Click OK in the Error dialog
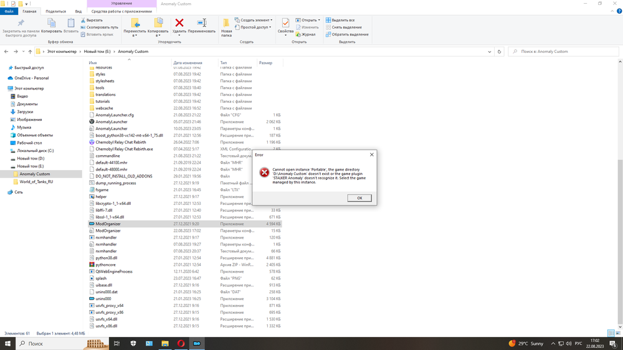Viewport: 623px width, 350px height. (359, 198)
